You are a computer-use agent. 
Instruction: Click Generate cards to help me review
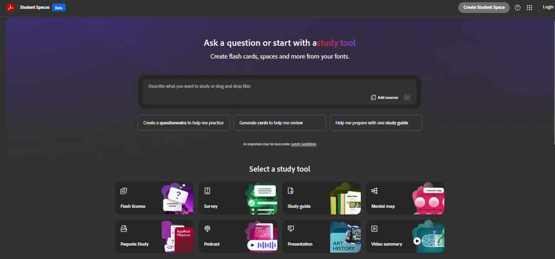(x=280, y=123)
